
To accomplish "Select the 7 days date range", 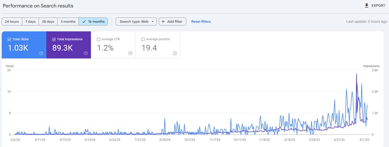I will [30, 21].
